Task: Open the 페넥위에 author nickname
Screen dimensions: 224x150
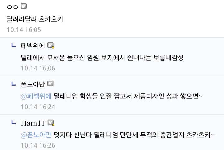Action: tap(33, 46)
